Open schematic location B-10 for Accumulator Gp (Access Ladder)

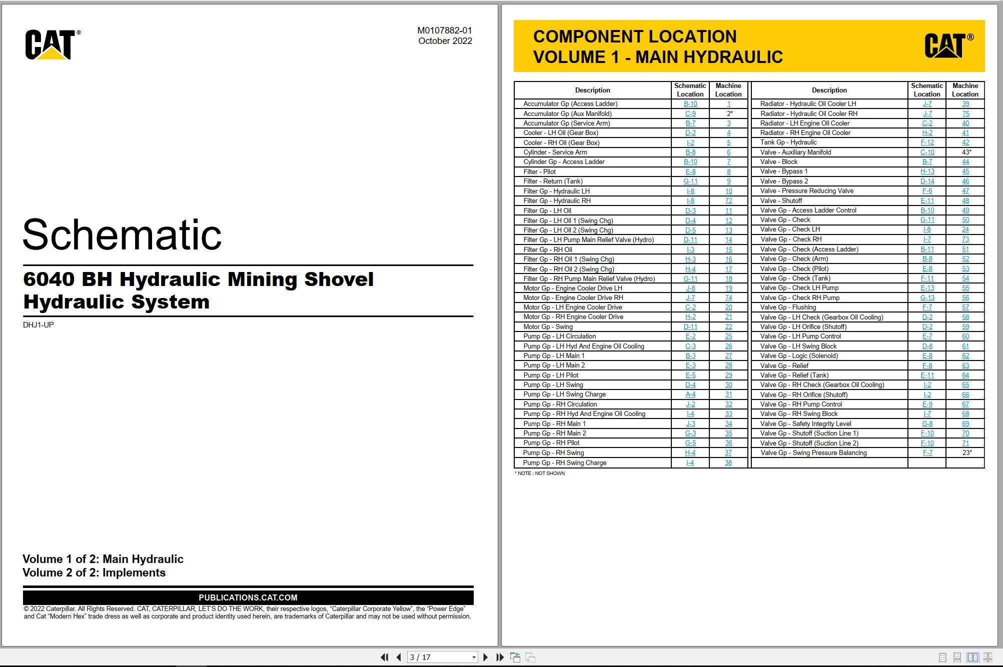click(690, 104)
